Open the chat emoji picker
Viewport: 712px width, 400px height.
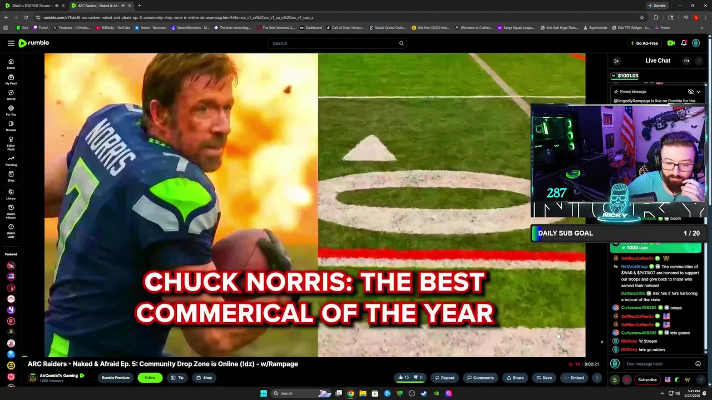point(698,364)
